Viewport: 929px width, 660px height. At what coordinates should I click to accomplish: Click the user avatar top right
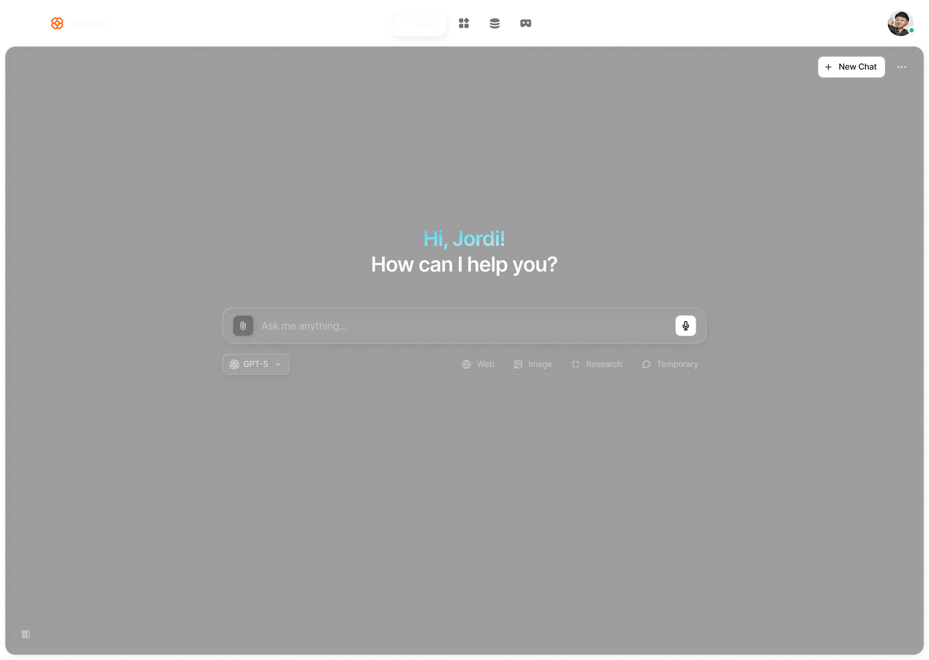point(901,23)
